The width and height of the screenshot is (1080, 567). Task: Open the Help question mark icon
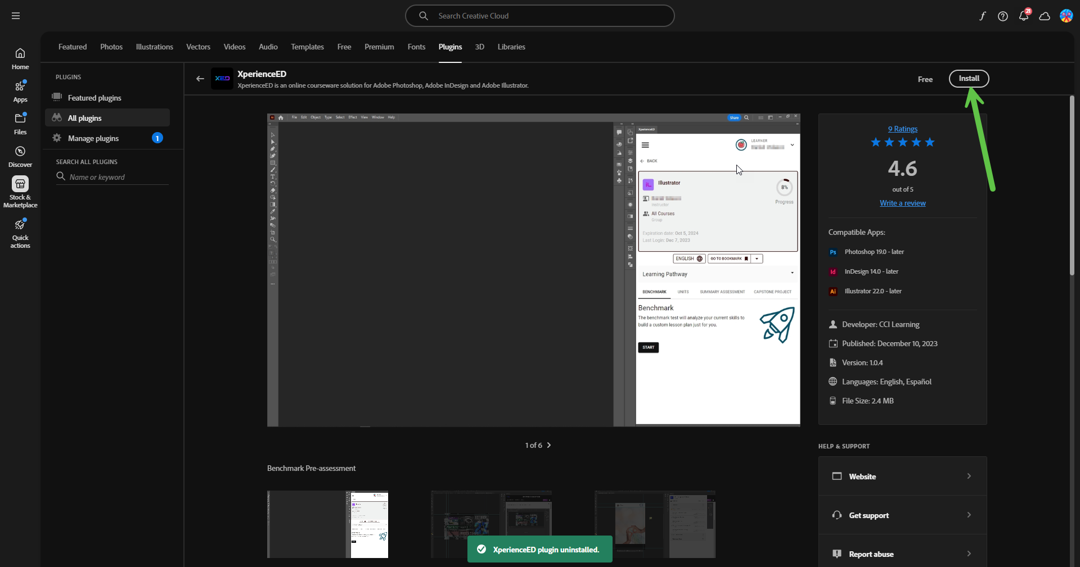(x=1003, y=16)
